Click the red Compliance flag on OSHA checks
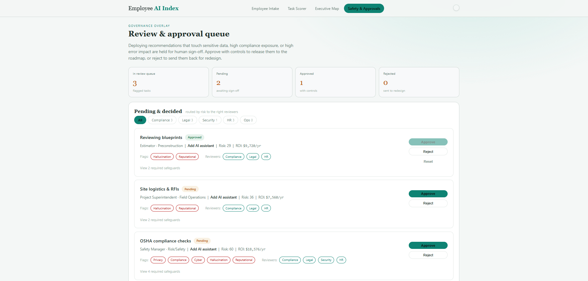This screenshot has width=588, height=281. coord(178,260)
